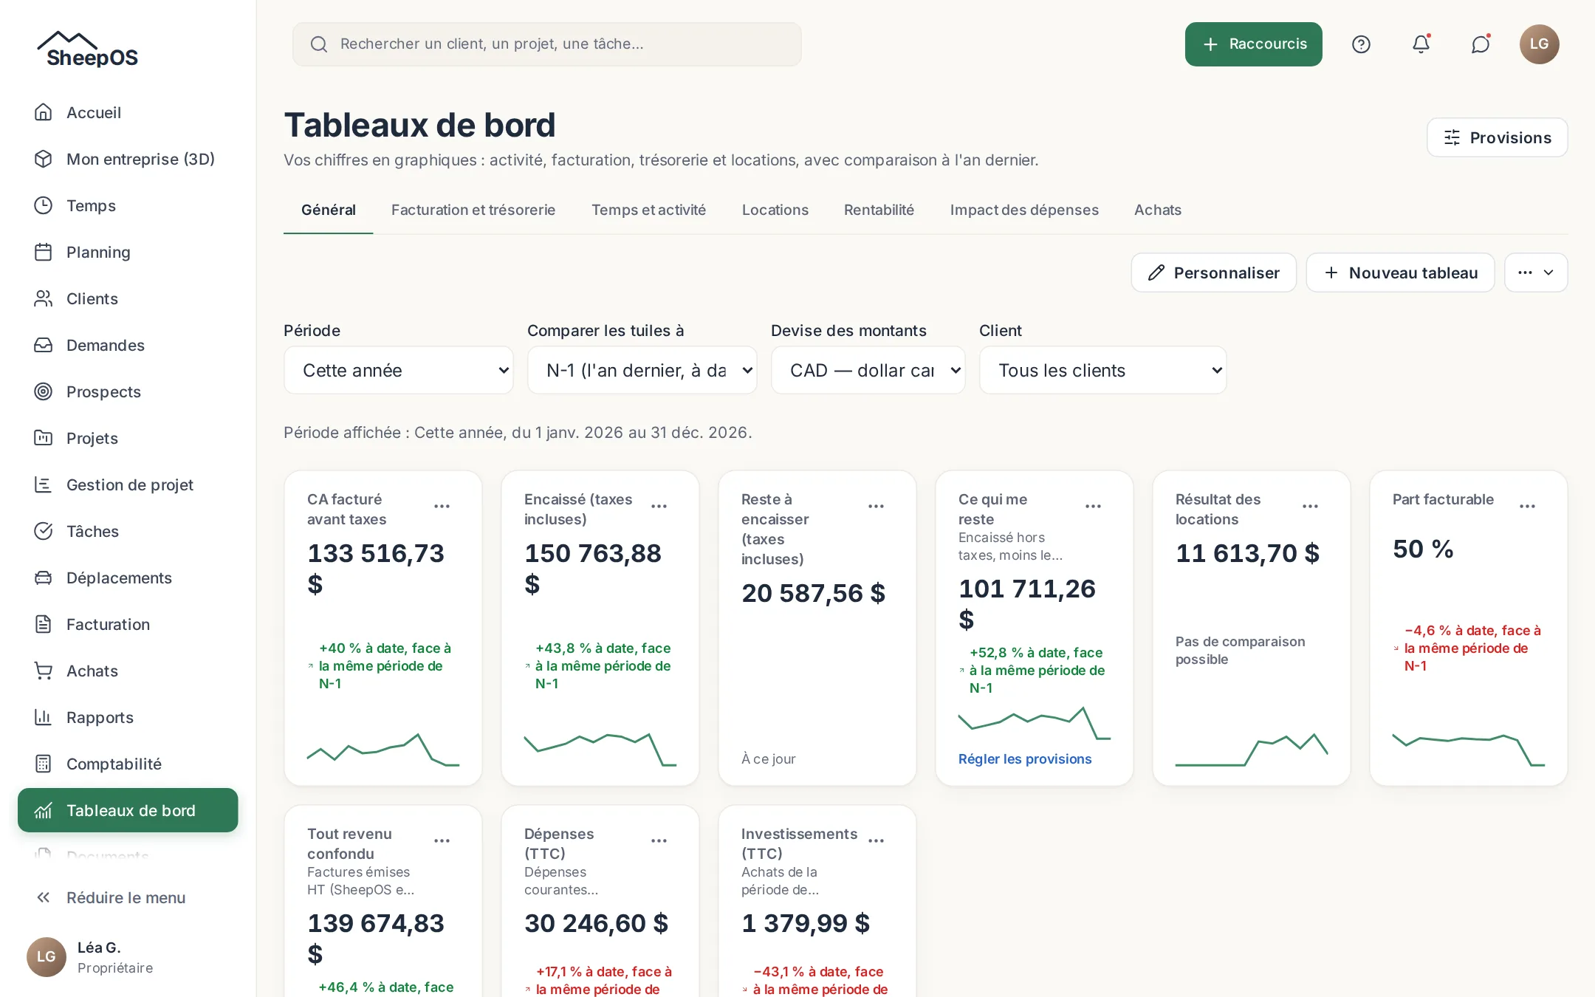1595x997 pixels.
Task: Expand the more actions chevron menu
Action: (x=1536, y=273)
